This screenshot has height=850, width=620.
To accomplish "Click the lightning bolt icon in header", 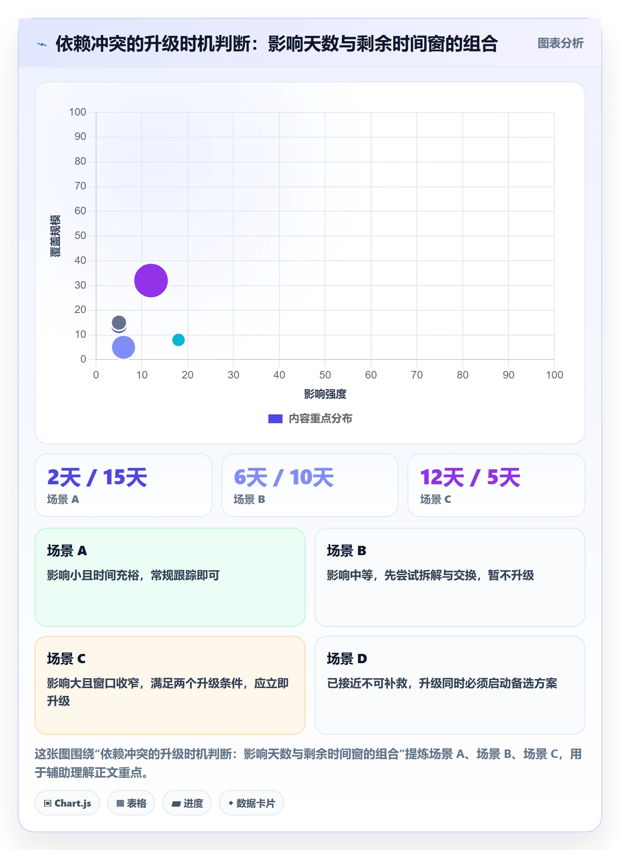I will [x=42, y=44].
